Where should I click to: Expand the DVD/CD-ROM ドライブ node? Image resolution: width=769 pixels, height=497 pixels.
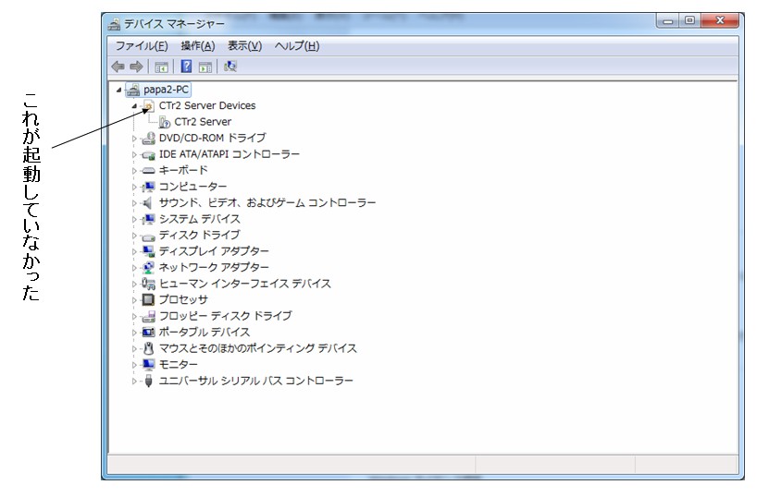(x=134, y=139)
